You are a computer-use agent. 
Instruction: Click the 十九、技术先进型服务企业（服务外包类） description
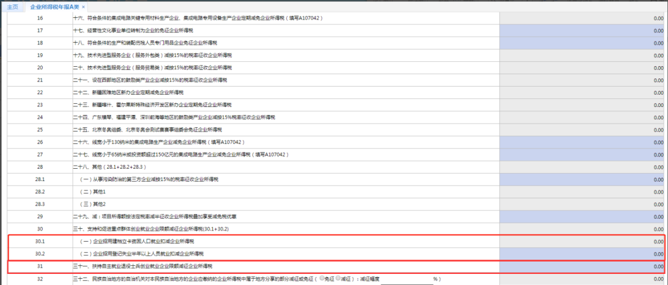[153, 56]
